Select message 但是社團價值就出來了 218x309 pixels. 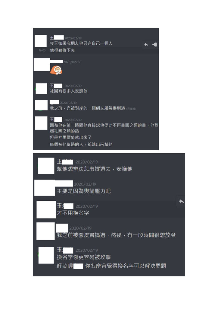(70, 137)
